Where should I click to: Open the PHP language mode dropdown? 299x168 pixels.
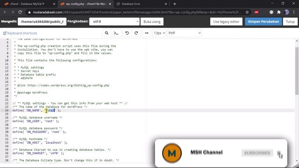[x=184, y=33]
